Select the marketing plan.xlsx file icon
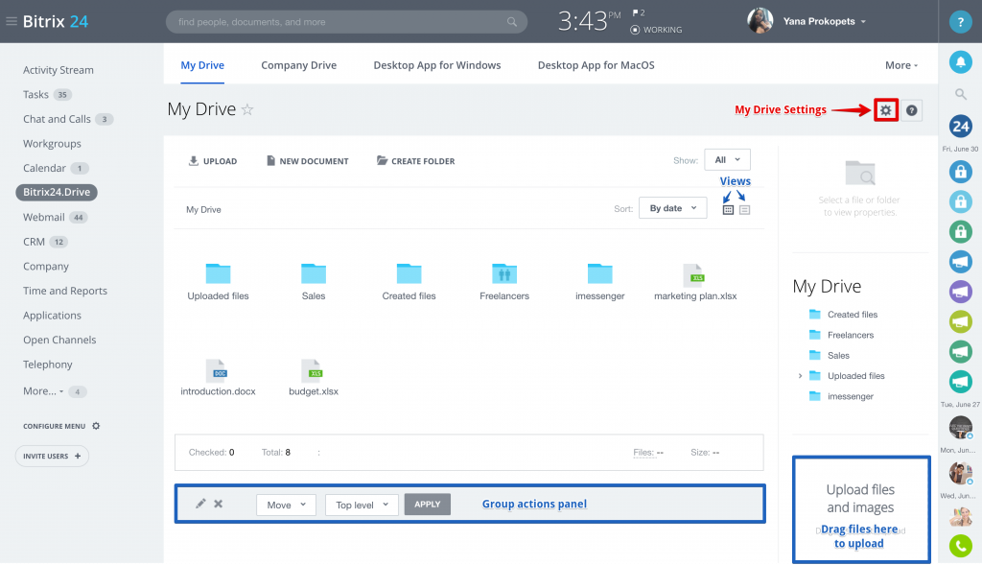Screen dimensions: 982x565 point(694,274)
